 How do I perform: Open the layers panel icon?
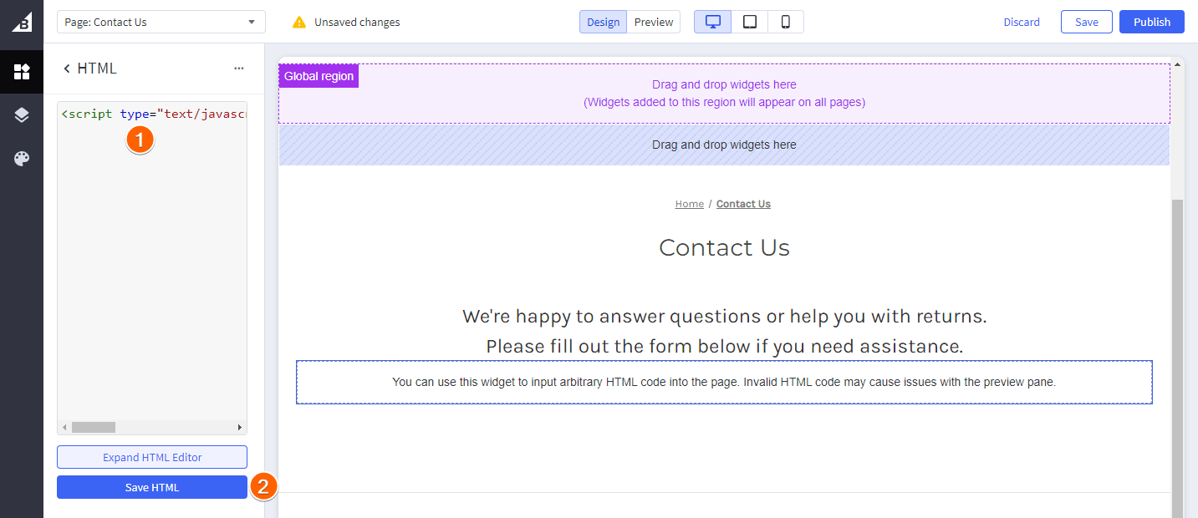pyautogui.click(x=22, y=115)
